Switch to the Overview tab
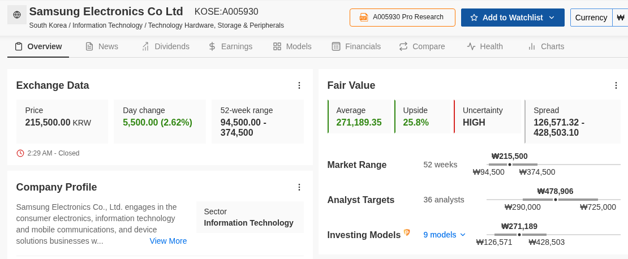This screenshot has height=259, width=628. pos(38,46)
